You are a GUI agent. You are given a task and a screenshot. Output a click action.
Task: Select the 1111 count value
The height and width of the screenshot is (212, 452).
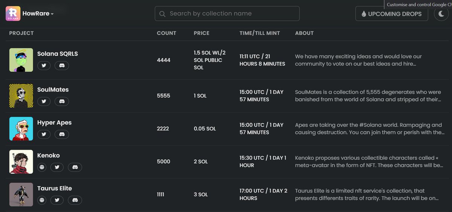coord(161,195)
